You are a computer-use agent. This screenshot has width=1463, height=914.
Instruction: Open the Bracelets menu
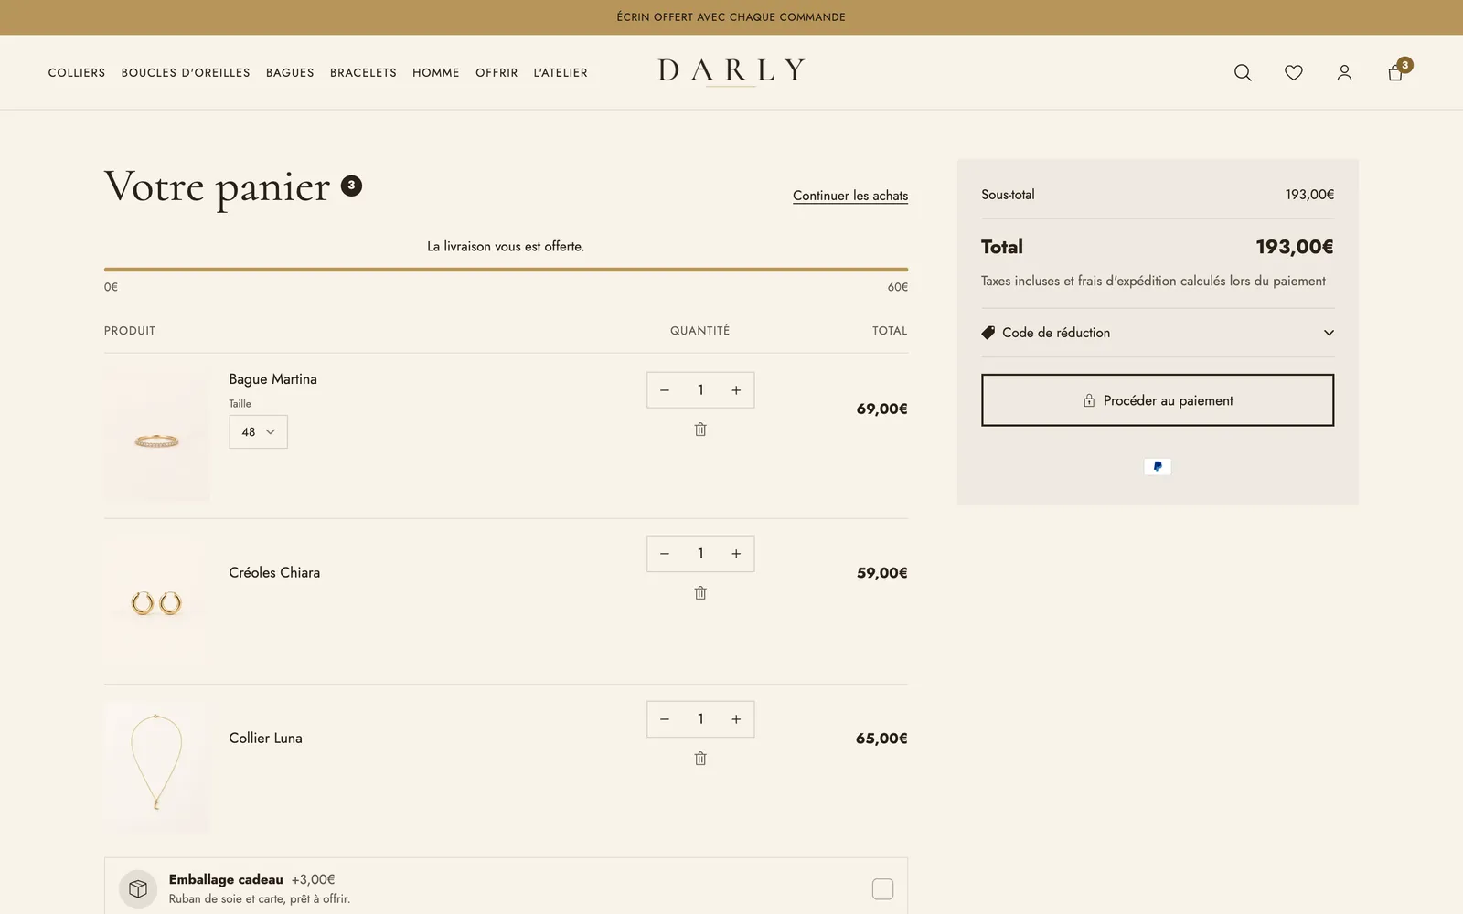pos(363,73)
